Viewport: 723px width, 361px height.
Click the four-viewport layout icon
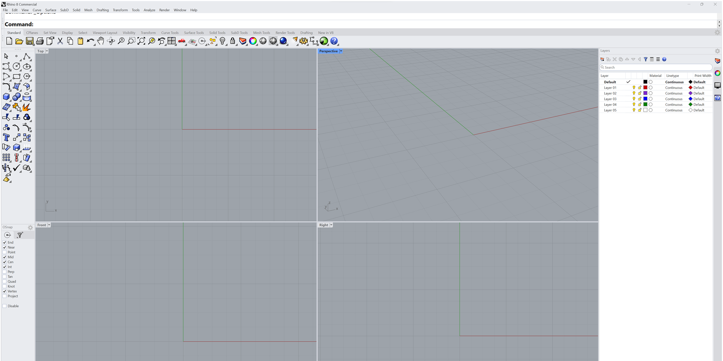pos(172,41)
